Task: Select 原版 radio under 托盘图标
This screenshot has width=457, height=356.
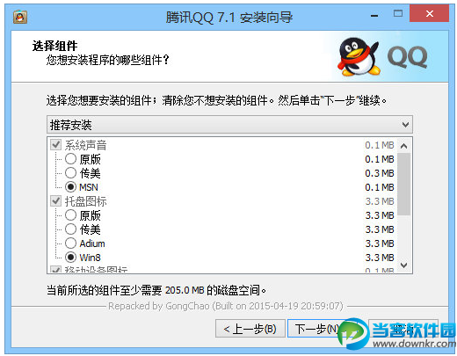Action: pos(70,215)
